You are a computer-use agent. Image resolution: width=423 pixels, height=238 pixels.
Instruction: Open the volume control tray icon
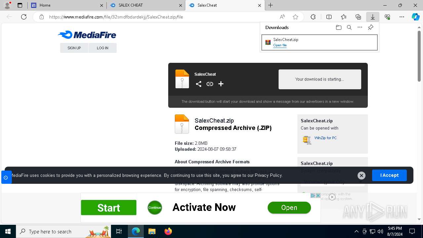point(380,231)
